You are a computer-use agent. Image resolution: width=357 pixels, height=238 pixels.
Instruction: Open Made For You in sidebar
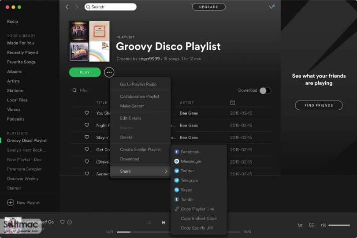pos(20,43)
